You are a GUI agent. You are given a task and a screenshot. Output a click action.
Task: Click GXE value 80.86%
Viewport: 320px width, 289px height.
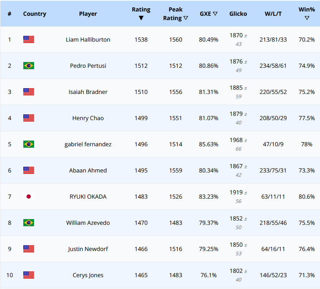click(x=209, y=66)
